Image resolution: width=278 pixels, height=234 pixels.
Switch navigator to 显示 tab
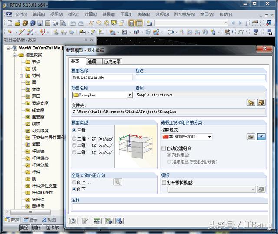tap(30, 220)
